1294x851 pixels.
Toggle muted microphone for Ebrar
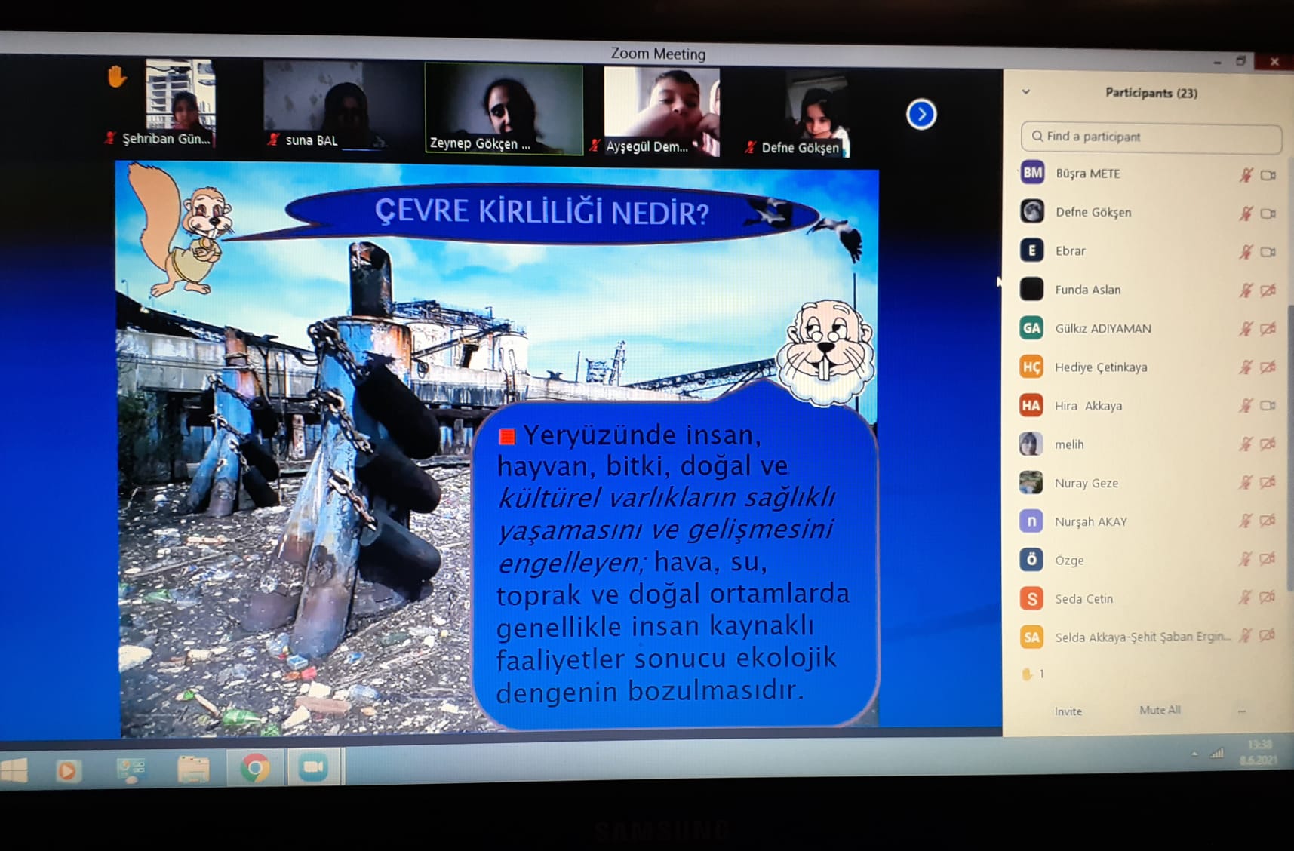(x=1246, y=252)
